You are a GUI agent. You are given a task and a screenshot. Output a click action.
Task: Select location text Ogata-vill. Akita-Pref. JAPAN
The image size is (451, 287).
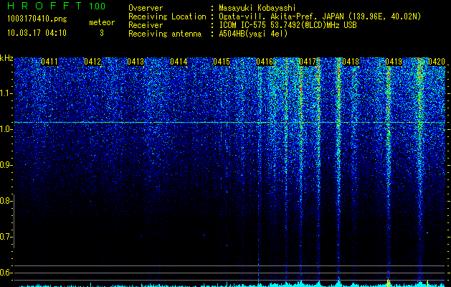pos(281,17)
